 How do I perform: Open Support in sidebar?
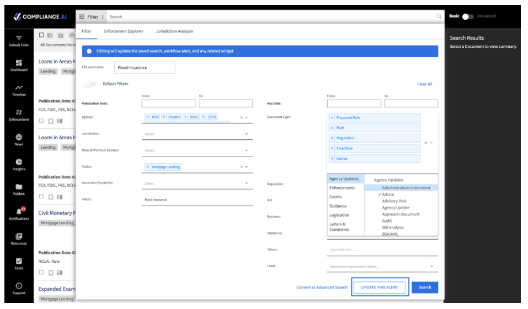tap(19, 289)
